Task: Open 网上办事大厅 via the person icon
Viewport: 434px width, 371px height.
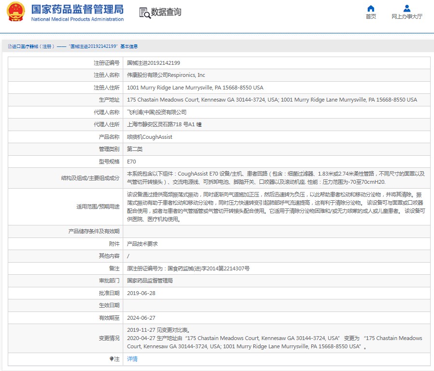Action: click(406, 8)
